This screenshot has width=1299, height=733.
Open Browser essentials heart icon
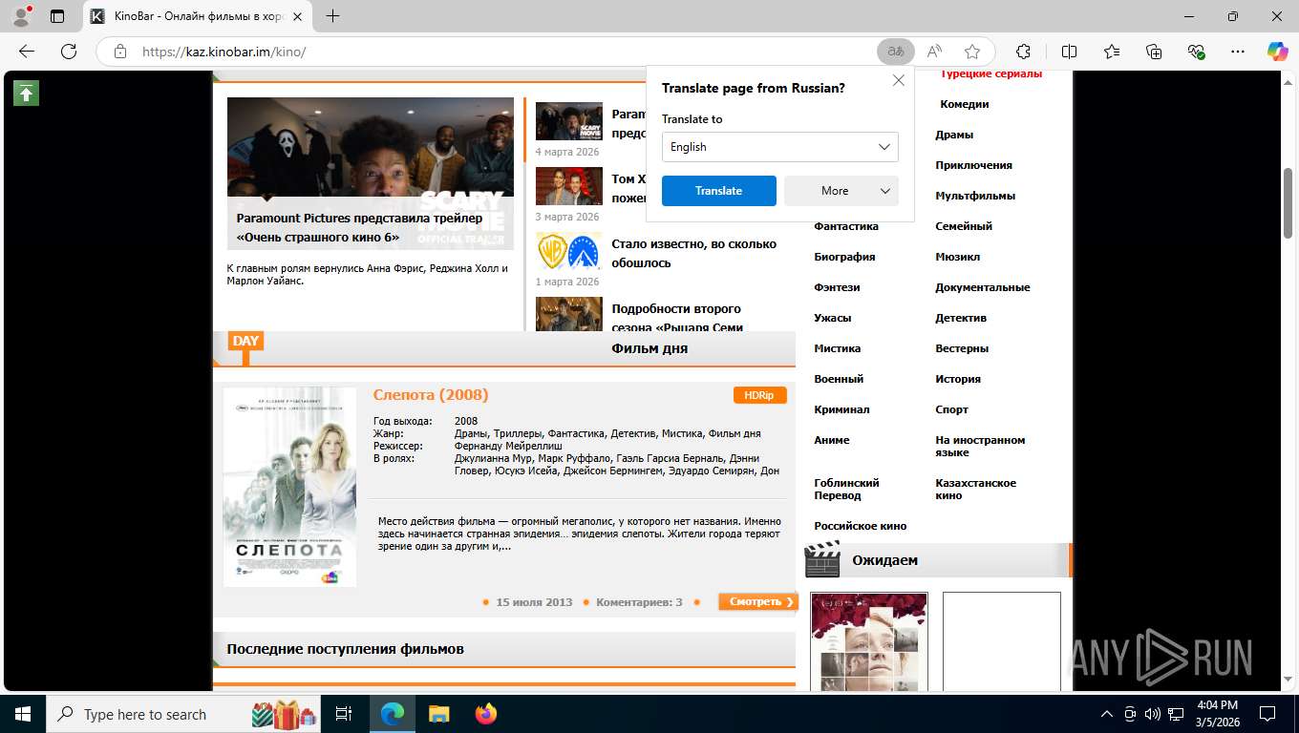[x=1196, y=52]
